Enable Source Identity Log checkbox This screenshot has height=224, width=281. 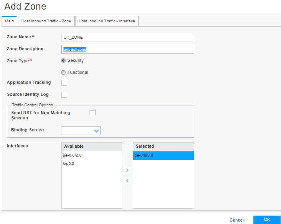pos(64,95)
